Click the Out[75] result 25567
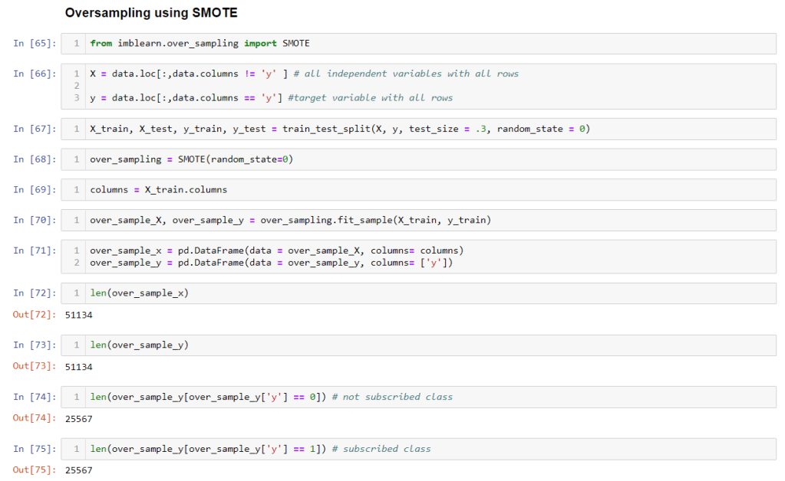Screen dimensions: 785x481 click(79, 470)
